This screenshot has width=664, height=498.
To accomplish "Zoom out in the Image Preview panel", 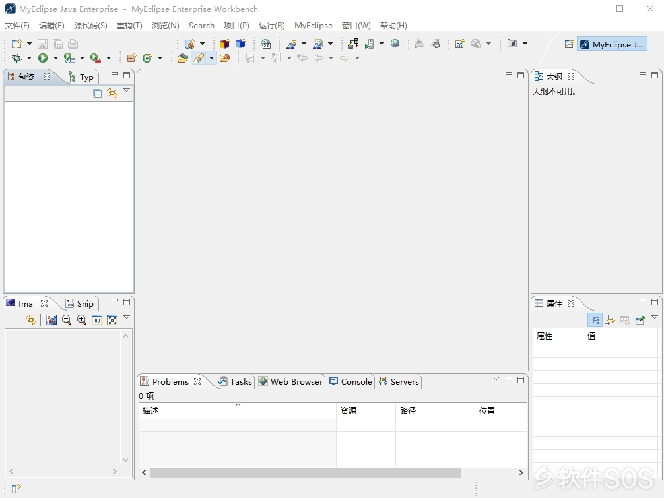I will pyautogui.click(x=67, y=320).
